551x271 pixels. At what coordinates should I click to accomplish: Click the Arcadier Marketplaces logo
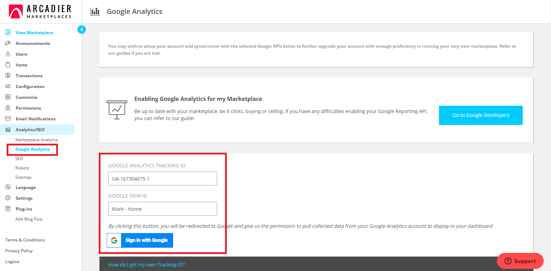coord(40,11)
